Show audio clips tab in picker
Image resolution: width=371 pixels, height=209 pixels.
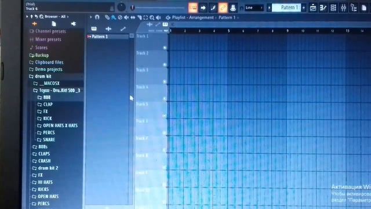pos(108,28)
